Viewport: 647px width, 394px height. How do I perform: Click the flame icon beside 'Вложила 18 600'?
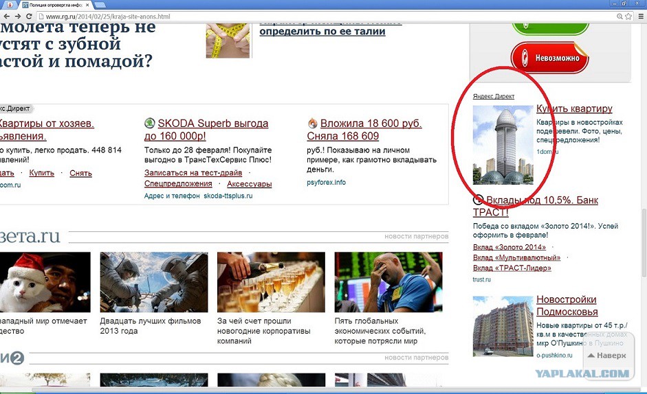pyautogui.click(x=312, y=123)
